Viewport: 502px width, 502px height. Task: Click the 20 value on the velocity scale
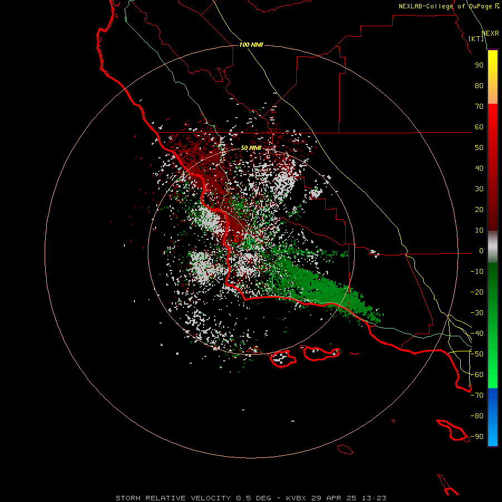tap(479, 209)
